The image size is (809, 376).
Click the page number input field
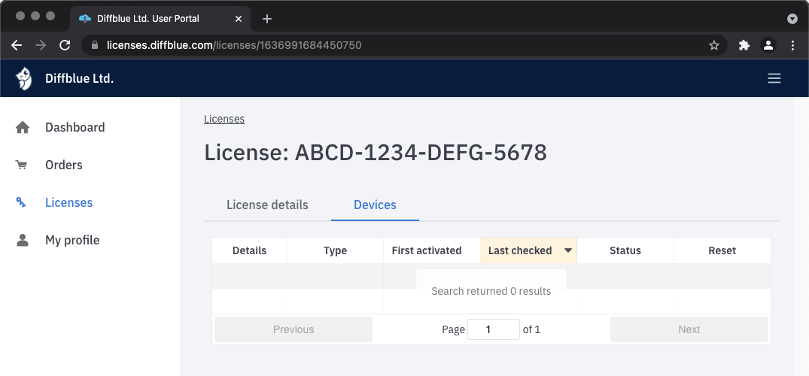point(493,329)
